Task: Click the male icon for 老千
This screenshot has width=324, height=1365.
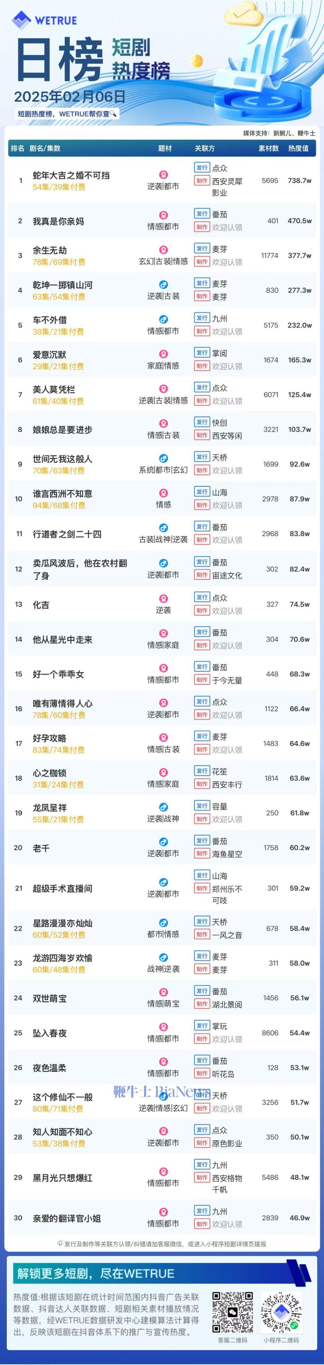Action: coord(163,842)
